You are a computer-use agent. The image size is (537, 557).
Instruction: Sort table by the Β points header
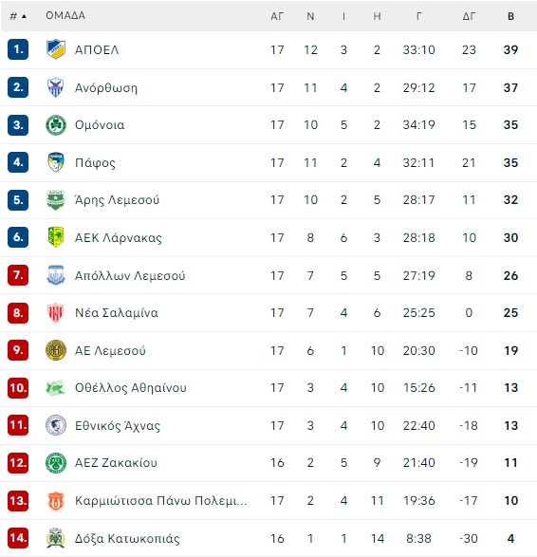[510, 16]
